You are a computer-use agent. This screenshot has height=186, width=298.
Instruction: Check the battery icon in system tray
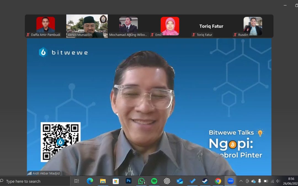(266, 181)
